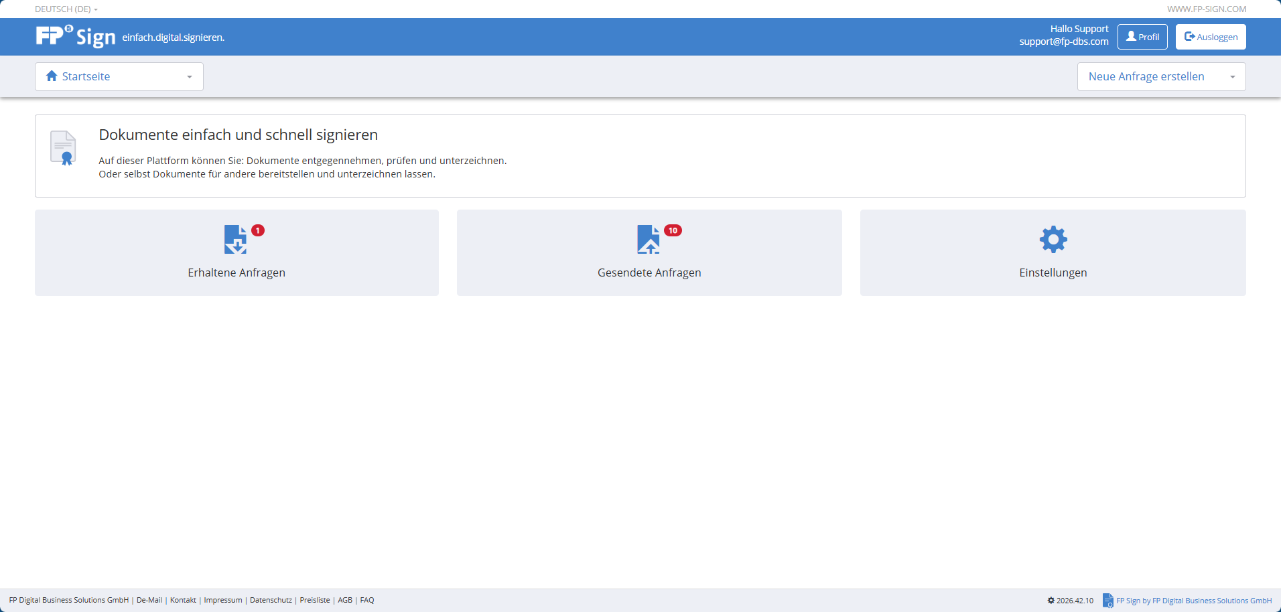This screenshot has height=612, width=1281.
Task: Click the FP Sign document icon in footer
Action: 1108,601
